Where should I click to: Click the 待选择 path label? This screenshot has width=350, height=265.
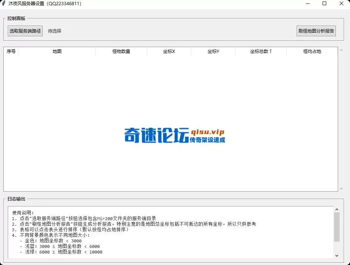click(x=54, y=31)
